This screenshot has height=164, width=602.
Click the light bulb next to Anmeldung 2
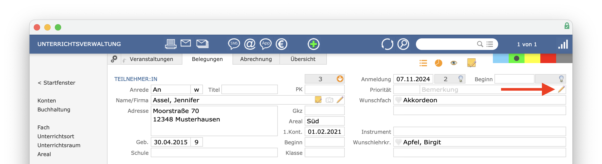(461, 79)
